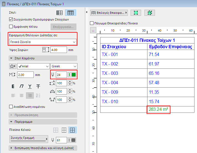
Task: Click the line spacing 100 field
Action: [x=61, y=83]
